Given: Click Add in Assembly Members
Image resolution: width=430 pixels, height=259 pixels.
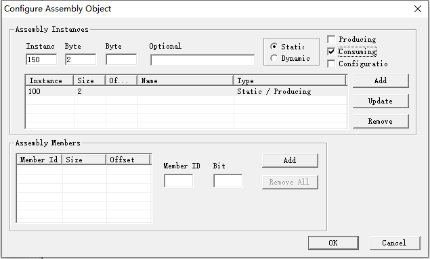Looking at the screenshot, I should pyautogui.click(x=290, y=160).
